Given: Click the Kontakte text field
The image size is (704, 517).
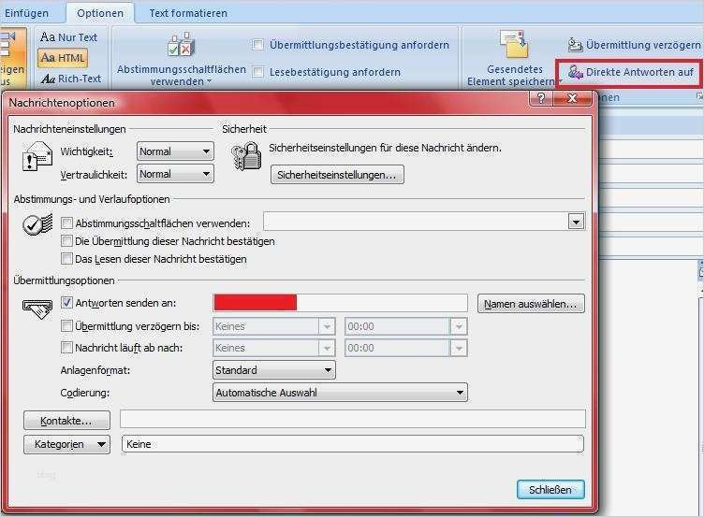Looking at the screenshot, I should point(352,419).
